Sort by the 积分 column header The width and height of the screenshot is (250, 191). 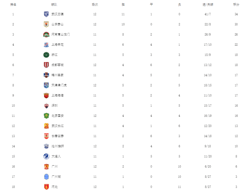tap(236, 5)
